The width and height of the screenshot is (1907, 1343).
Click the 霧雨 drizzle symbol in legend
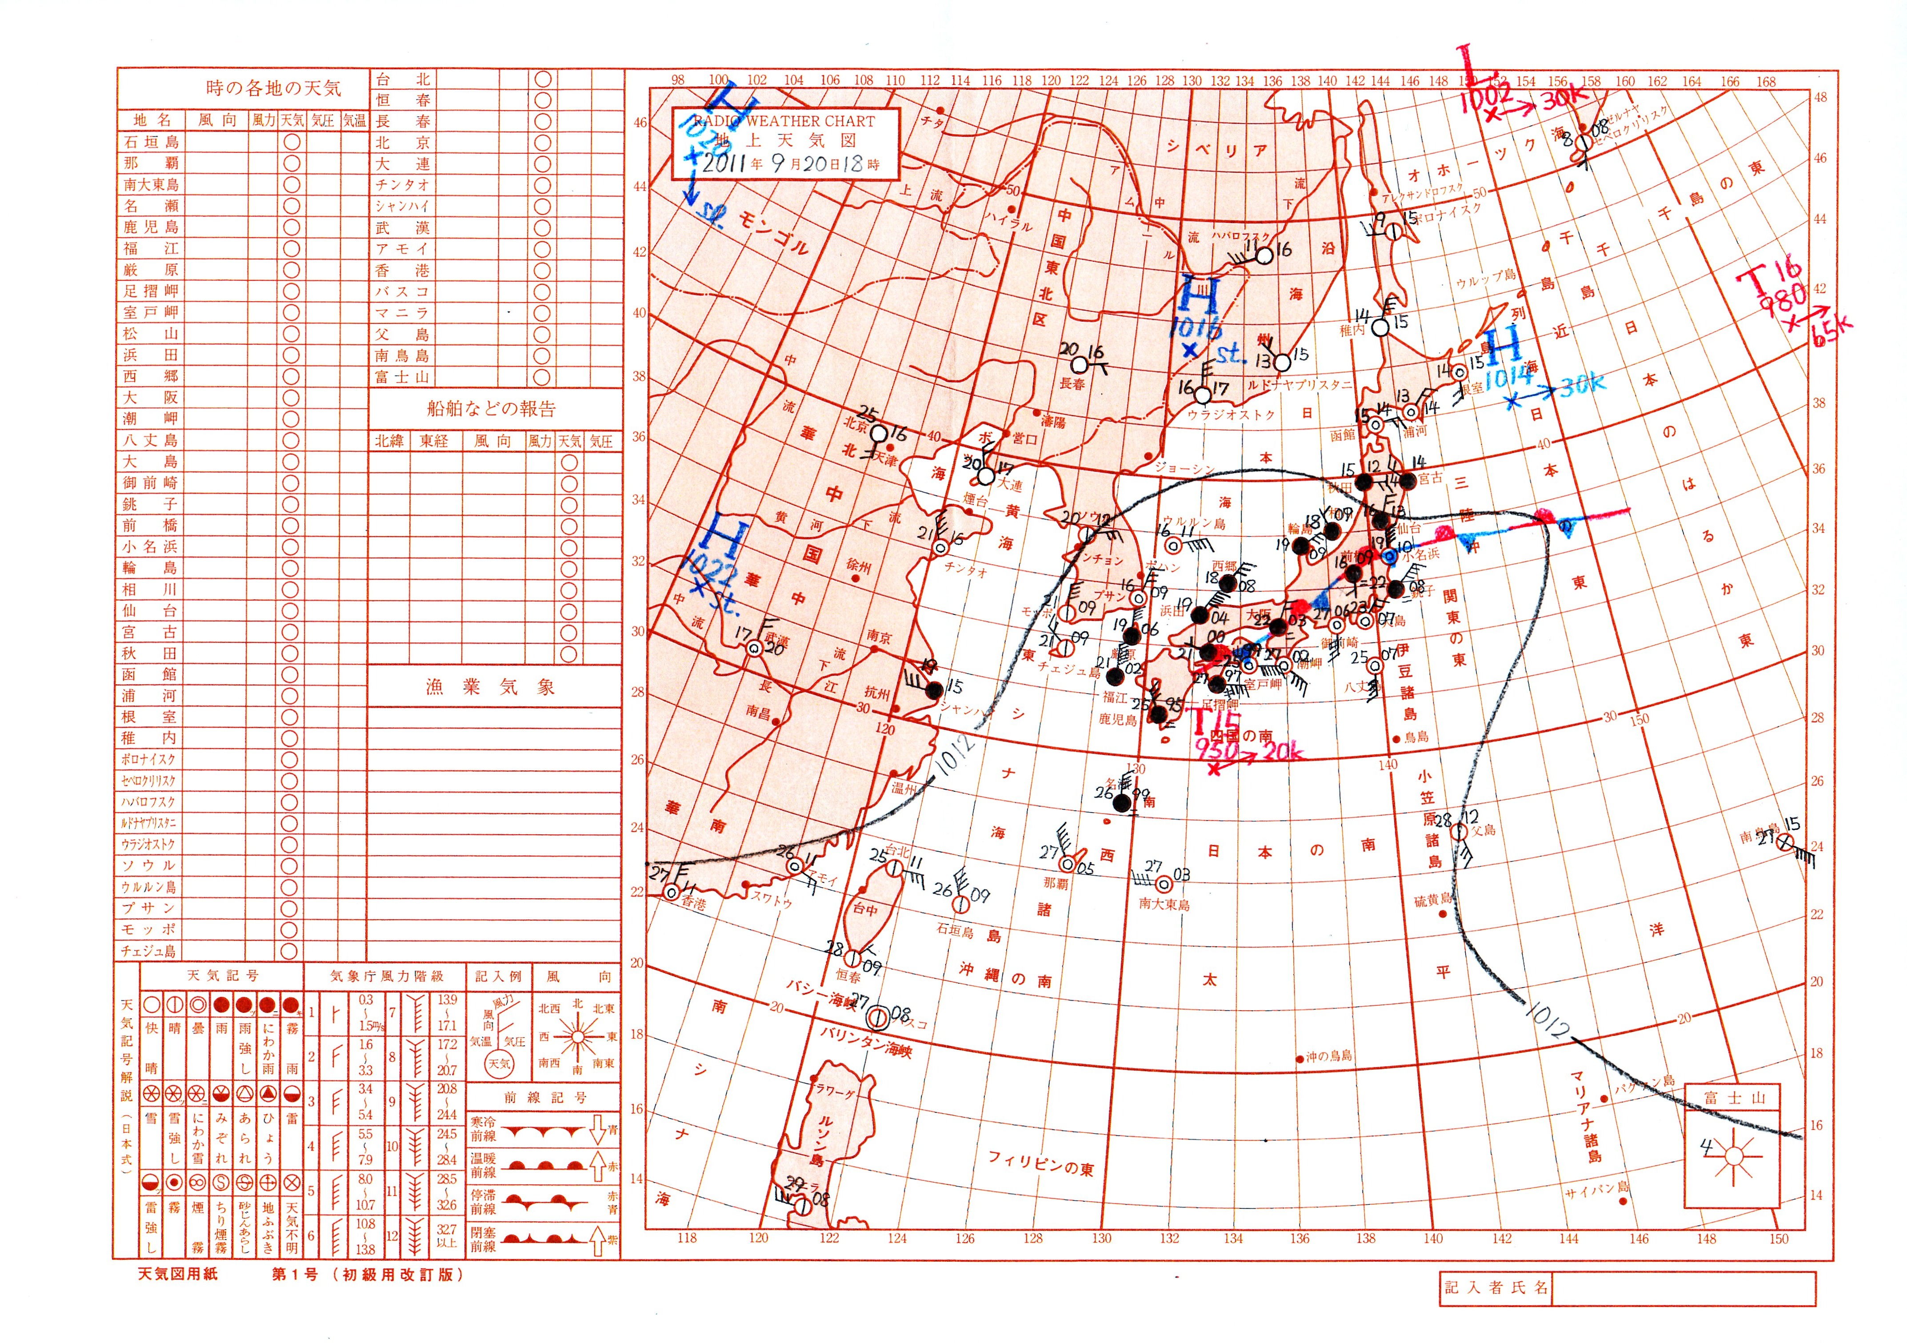click(291, 1005)
